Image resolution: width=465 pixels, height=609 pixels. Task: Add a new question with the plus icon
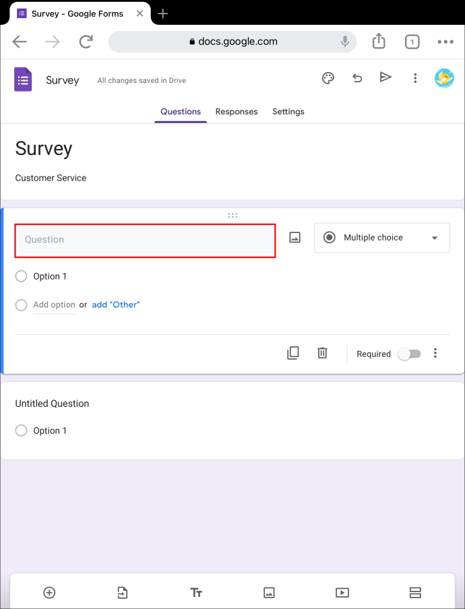coord(49,592)
